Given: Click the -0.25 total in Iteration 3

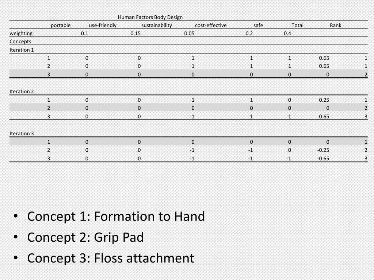Looking at the screenshot, I should click(323, 150).
